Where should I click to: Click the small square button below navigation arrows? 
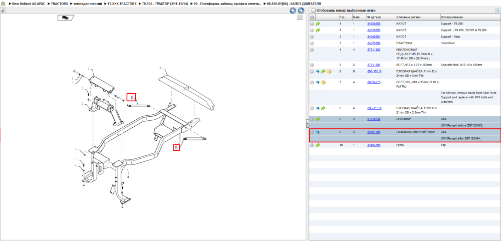300,18
